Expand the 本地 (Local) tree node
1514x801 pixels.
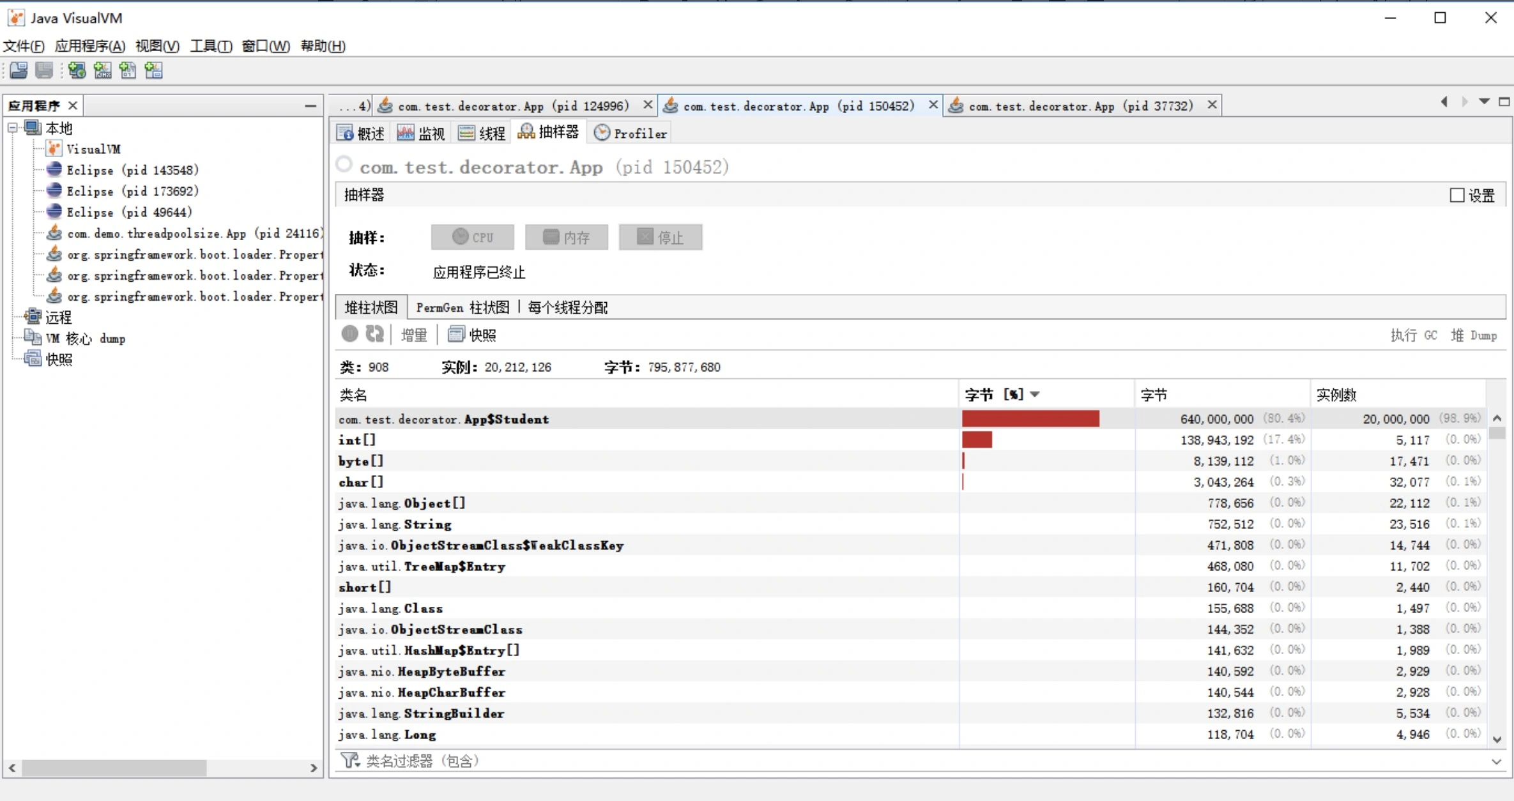pyautogui.click(x=15, y=127)
